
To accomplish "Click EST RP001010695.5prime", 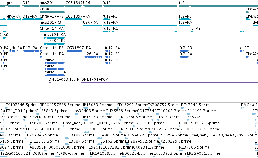I will coord(60,129).
